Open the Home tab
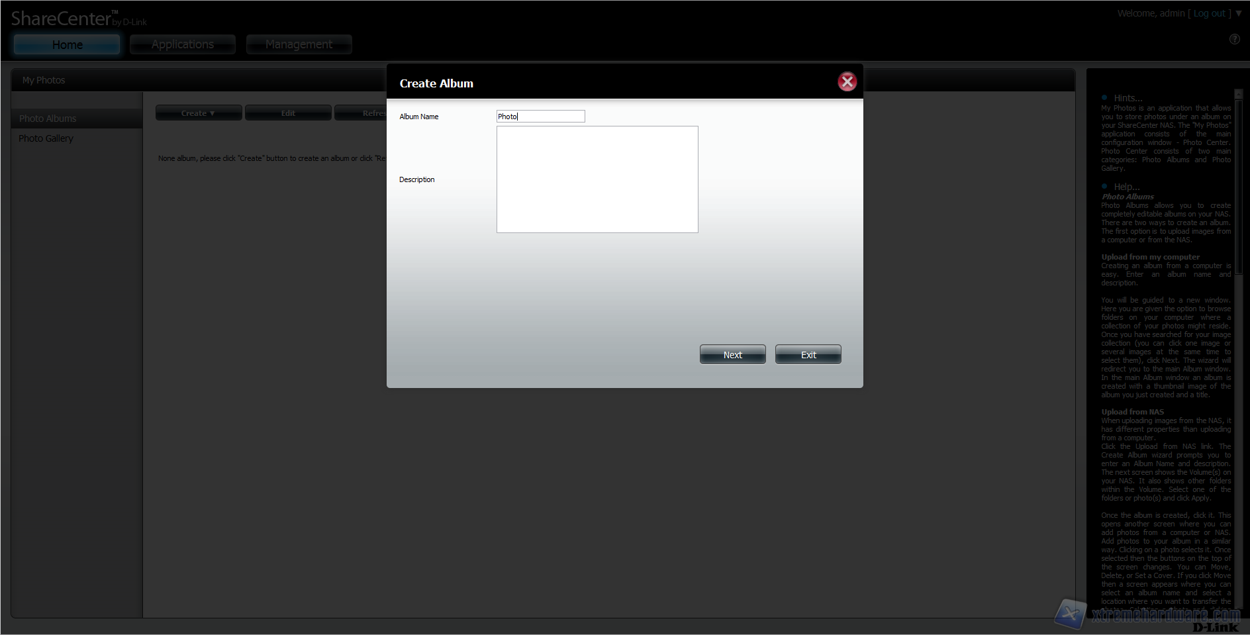Screen dimensions: 1250x635 click(67, 44)
